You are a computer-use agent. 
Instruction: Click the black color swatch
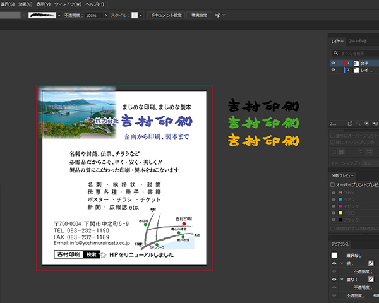[x=340, y=220]
